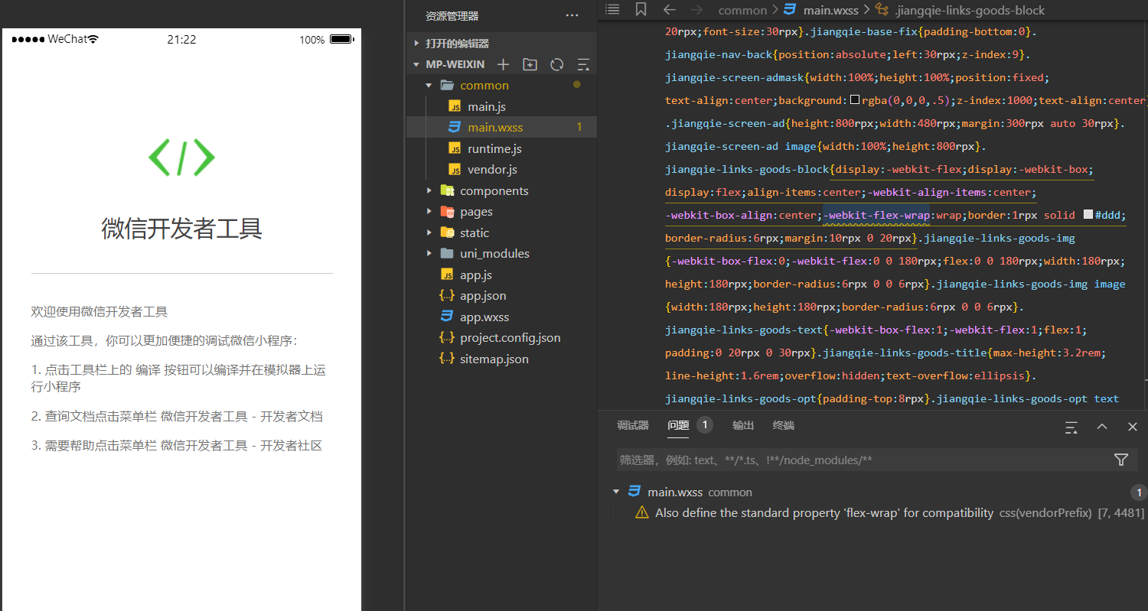Click the problem count badge on main.wxss row

[x=1139, y=492]
